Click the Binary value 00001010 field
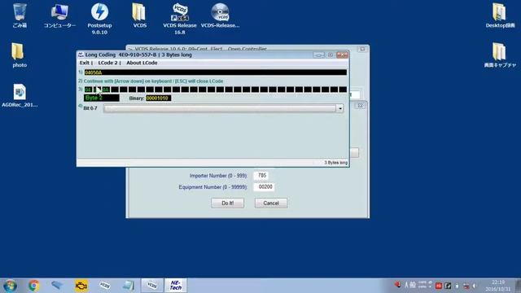Image resolution: width=521 pixels, height=293 pixels. pos(159,98)
